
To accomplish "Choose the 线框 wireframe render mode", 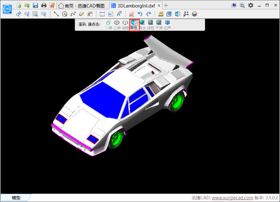I will pyautogui.click(x=150, y=25).
